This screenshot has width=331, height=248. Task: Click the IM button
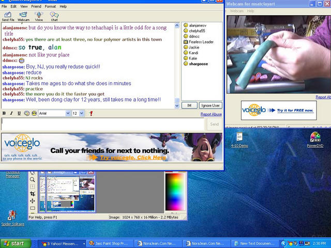point(189,105)
